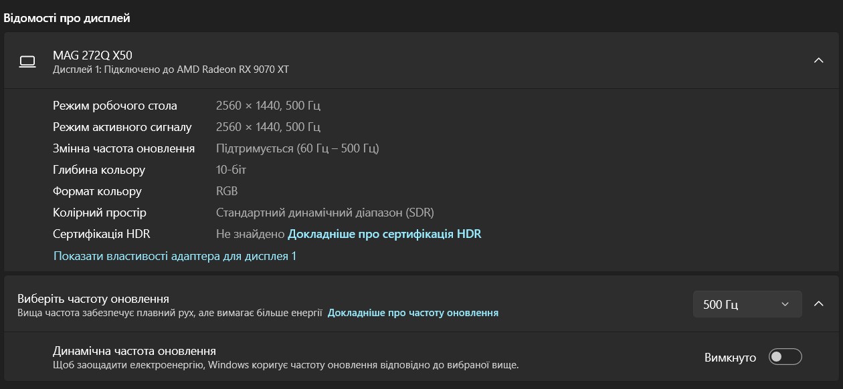Select the Режим активного сигналу label
This screenshot has height=389, width=843.
pos(122,127)
